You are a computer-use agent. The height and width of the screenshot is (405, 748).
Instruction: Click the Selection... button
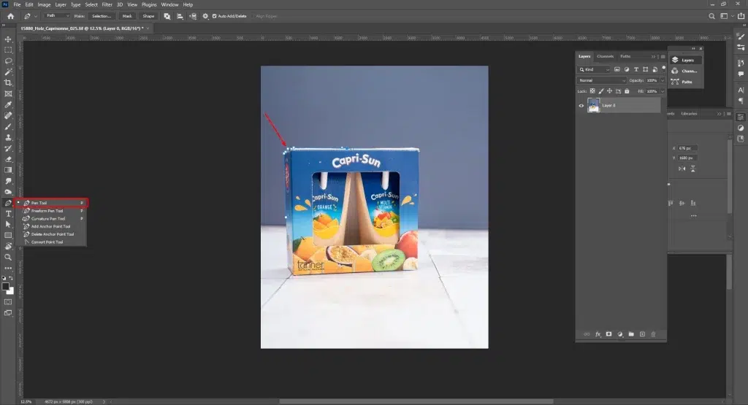pos(102,16)
